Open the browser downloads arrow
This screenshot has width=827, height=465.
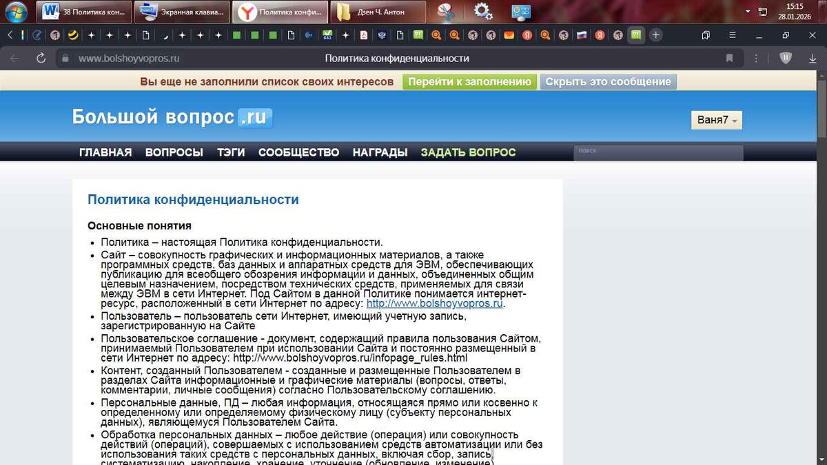tap(813, 59)
